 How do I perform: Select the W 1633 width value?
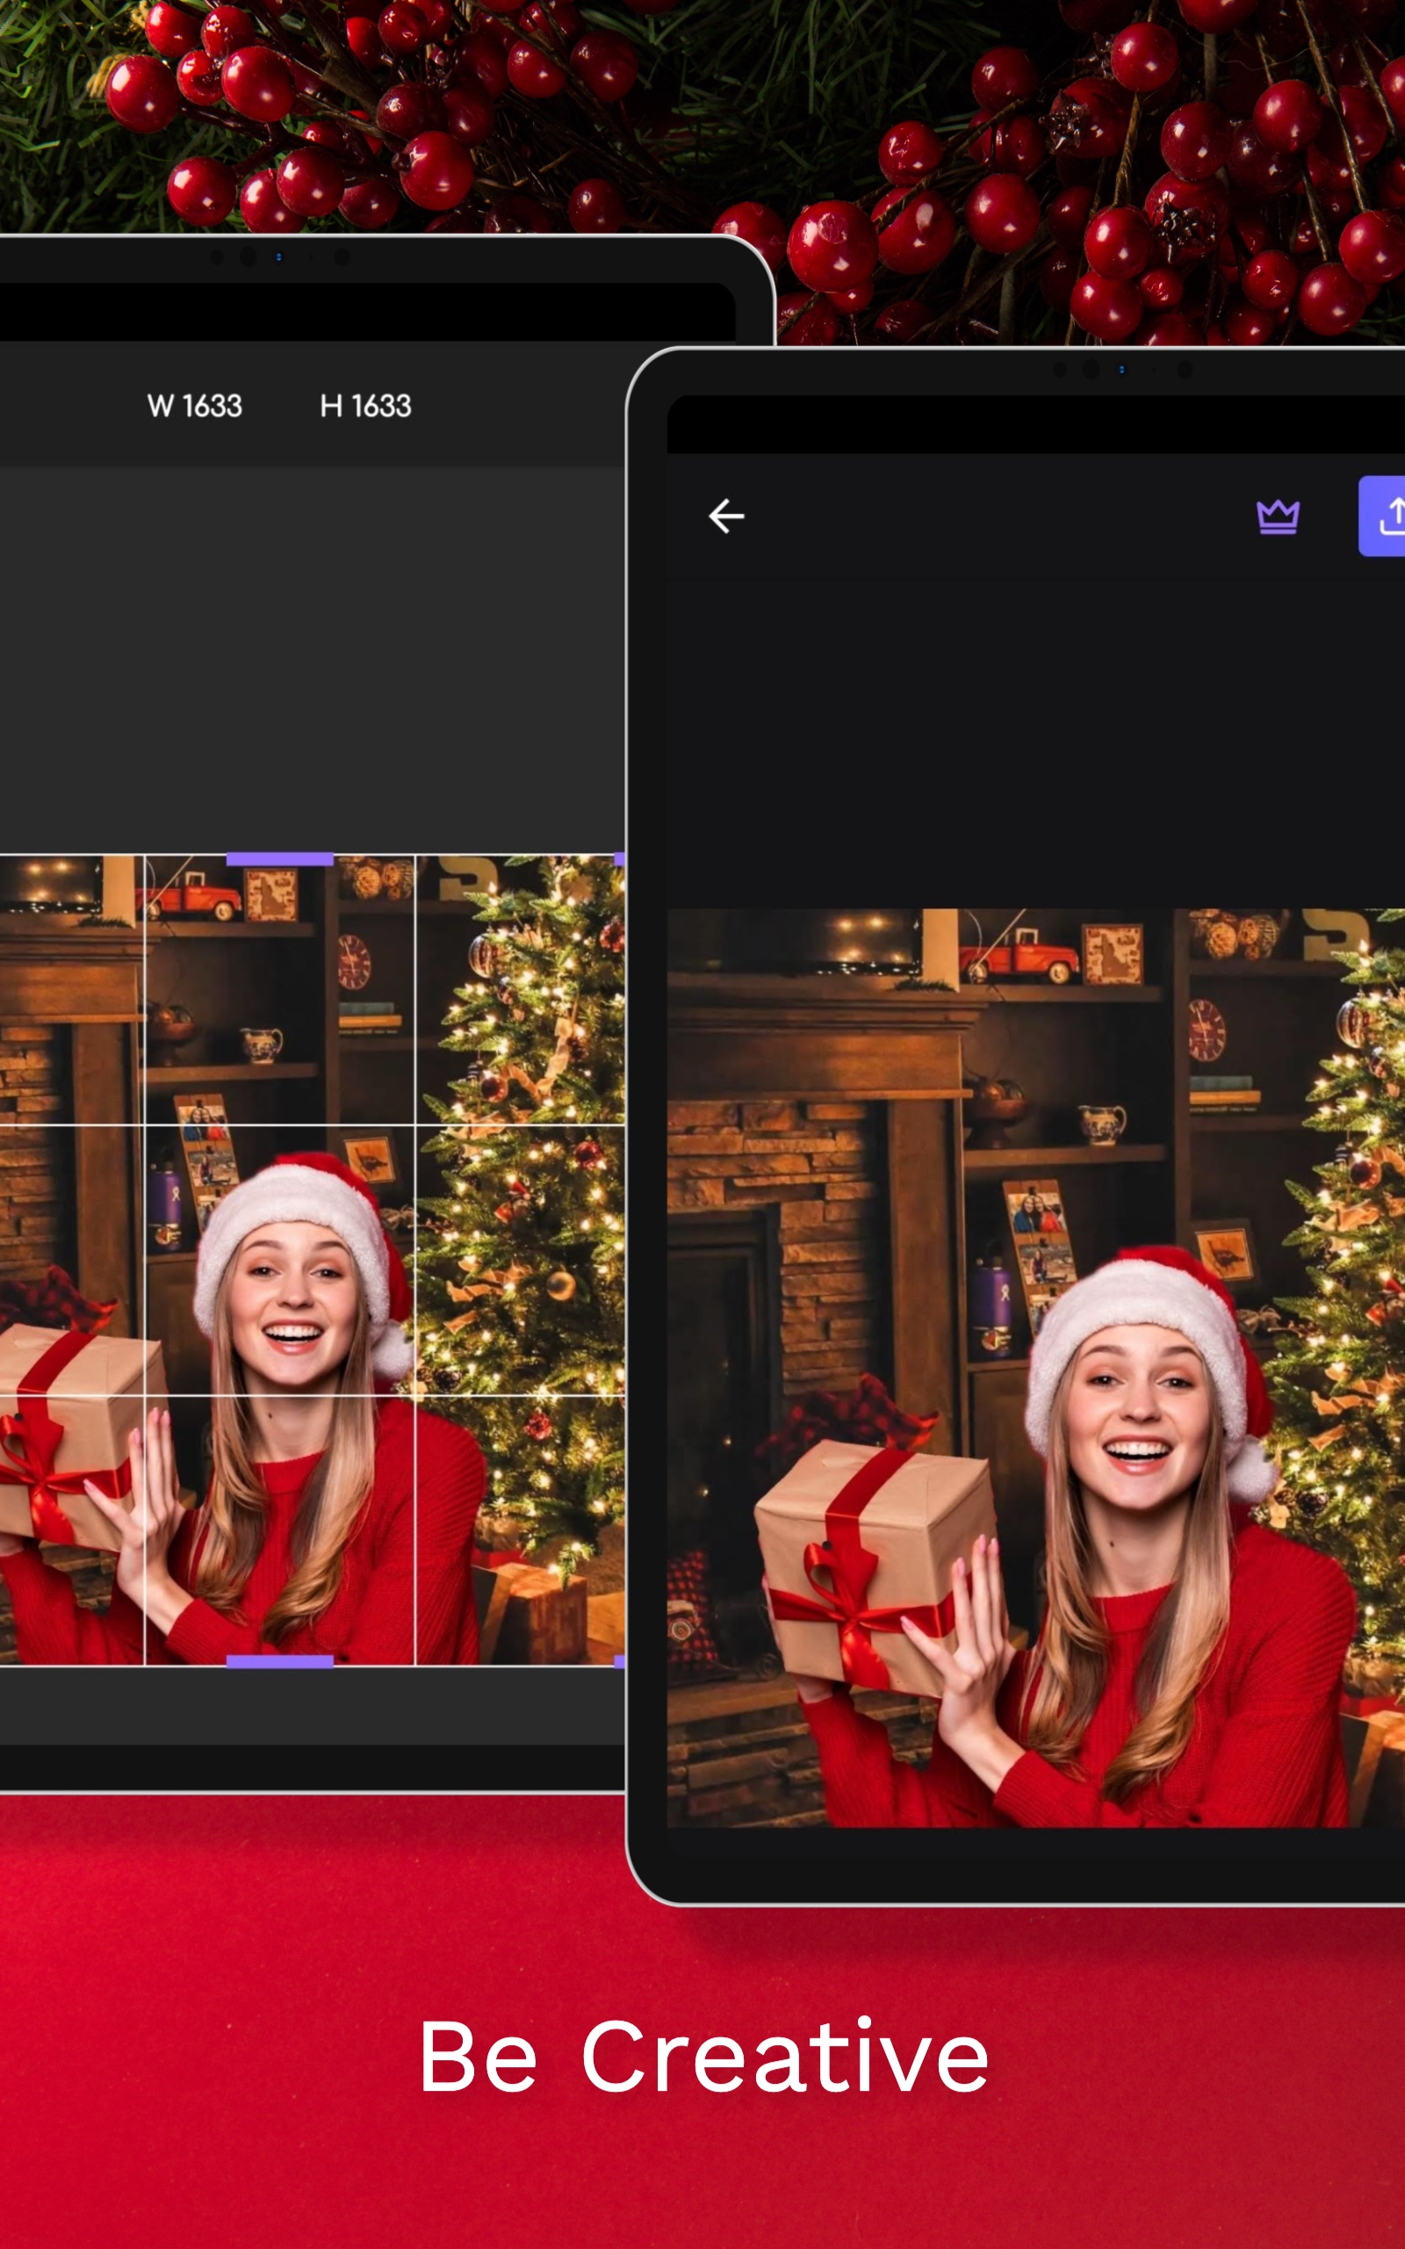(x=194, y=406)
